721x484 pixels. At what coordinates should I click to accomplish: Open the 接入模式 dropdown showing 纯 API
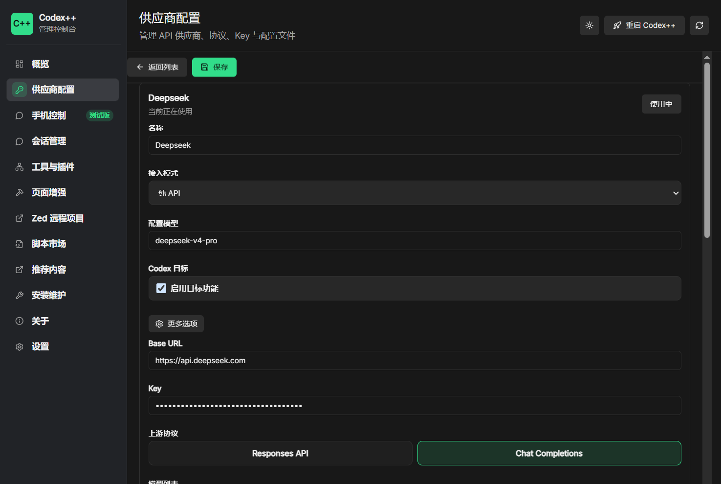pos(415,193)
